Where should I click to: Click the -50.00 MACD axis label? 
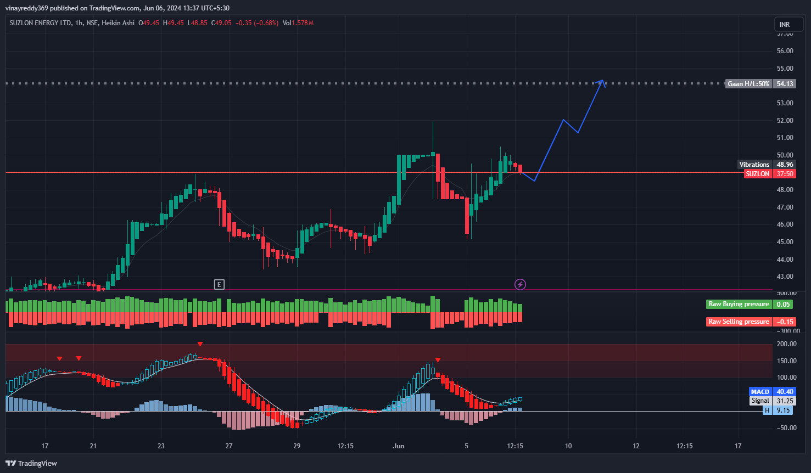786,428
